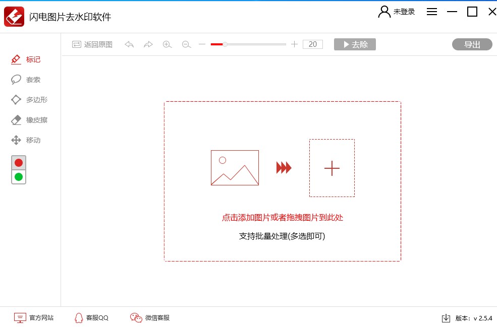The image size is (497, 327).
Task: Click 返回原图 to restore original image
Action: click(92, 44)
